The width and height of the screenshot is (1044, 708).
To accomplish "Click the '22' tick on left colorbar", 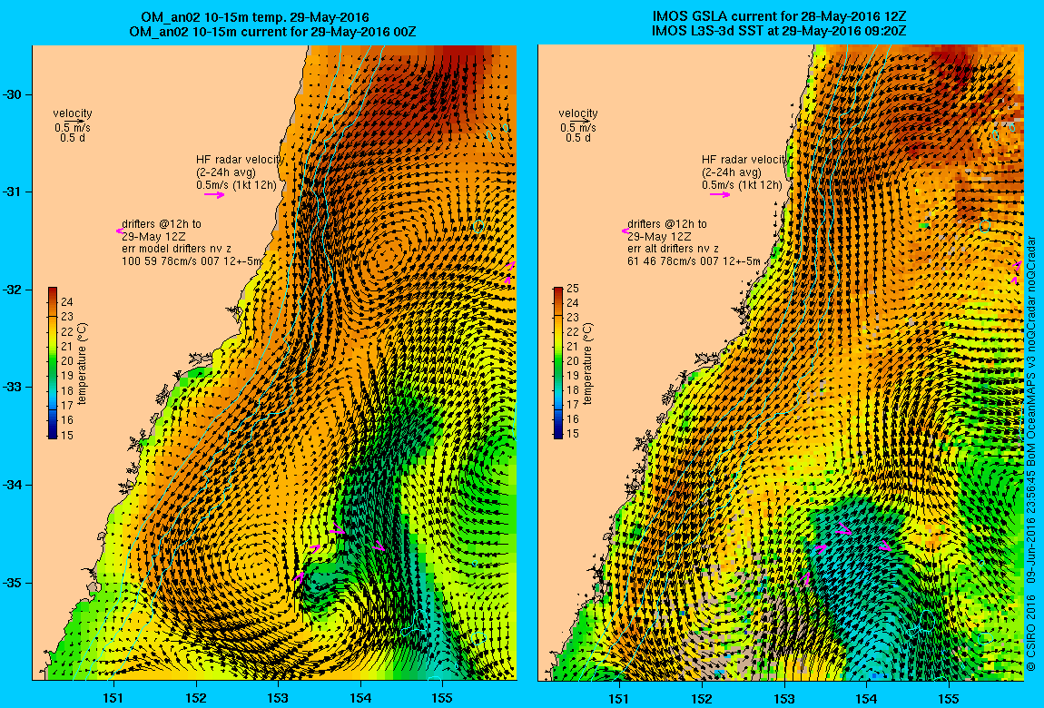I will 67,332.
